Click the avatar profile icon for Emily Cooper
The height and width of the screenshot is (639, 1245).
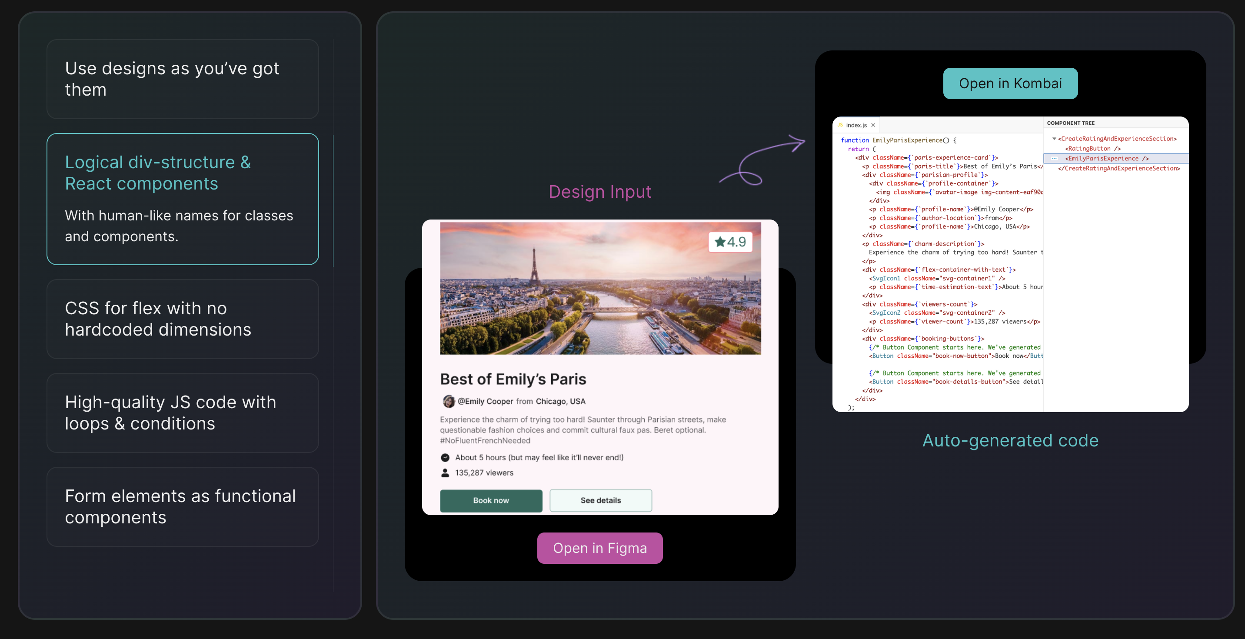(x=447, y=400)
